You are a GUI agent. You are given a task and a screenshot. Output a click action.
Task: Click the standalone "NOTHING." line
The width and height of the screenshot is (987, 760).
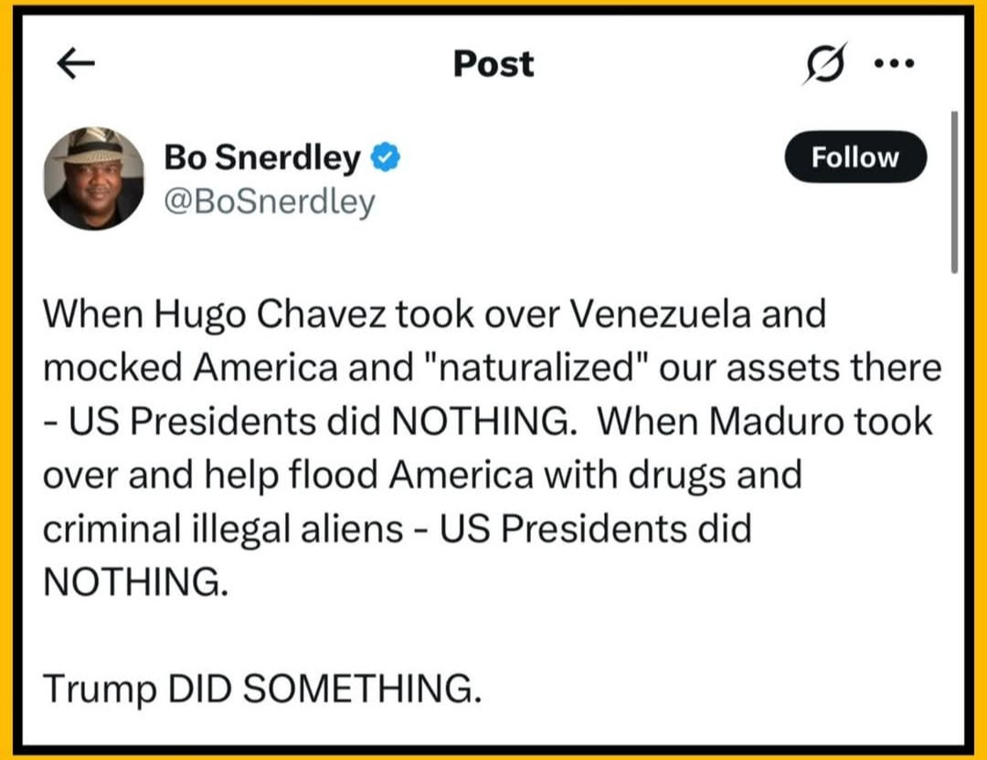(134, 583)
